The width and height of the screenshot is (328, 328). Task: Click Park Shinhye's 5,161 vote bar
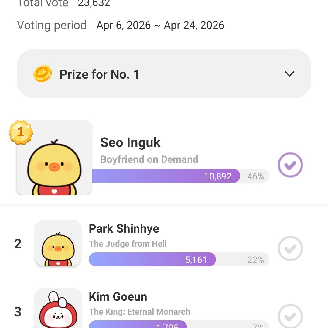tap(152, 260)
